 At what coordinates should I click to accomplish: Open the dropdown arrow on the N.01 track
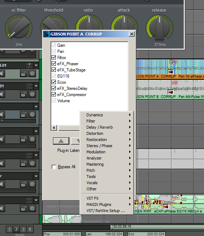pos(36,65)
